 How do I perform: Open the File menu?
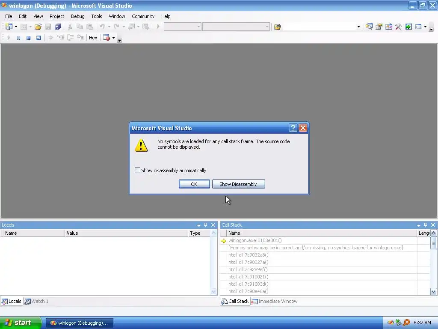[x=9, y=16]
